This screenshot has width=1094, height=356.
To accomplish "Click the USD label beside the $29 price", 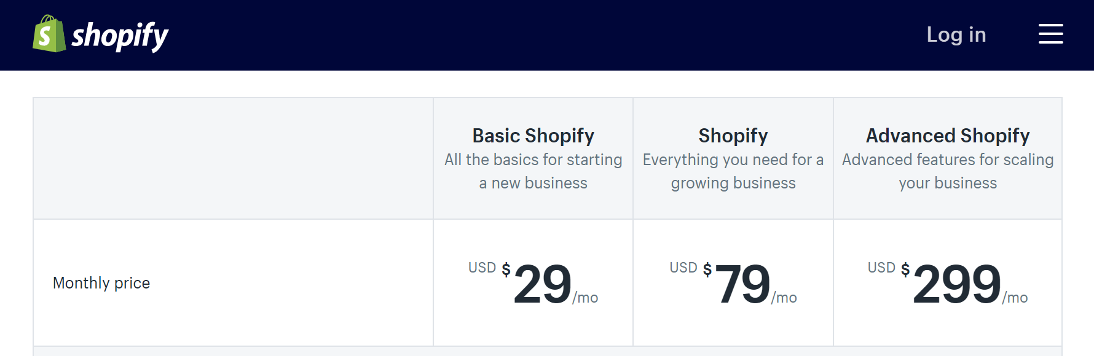I will [482, 268].
